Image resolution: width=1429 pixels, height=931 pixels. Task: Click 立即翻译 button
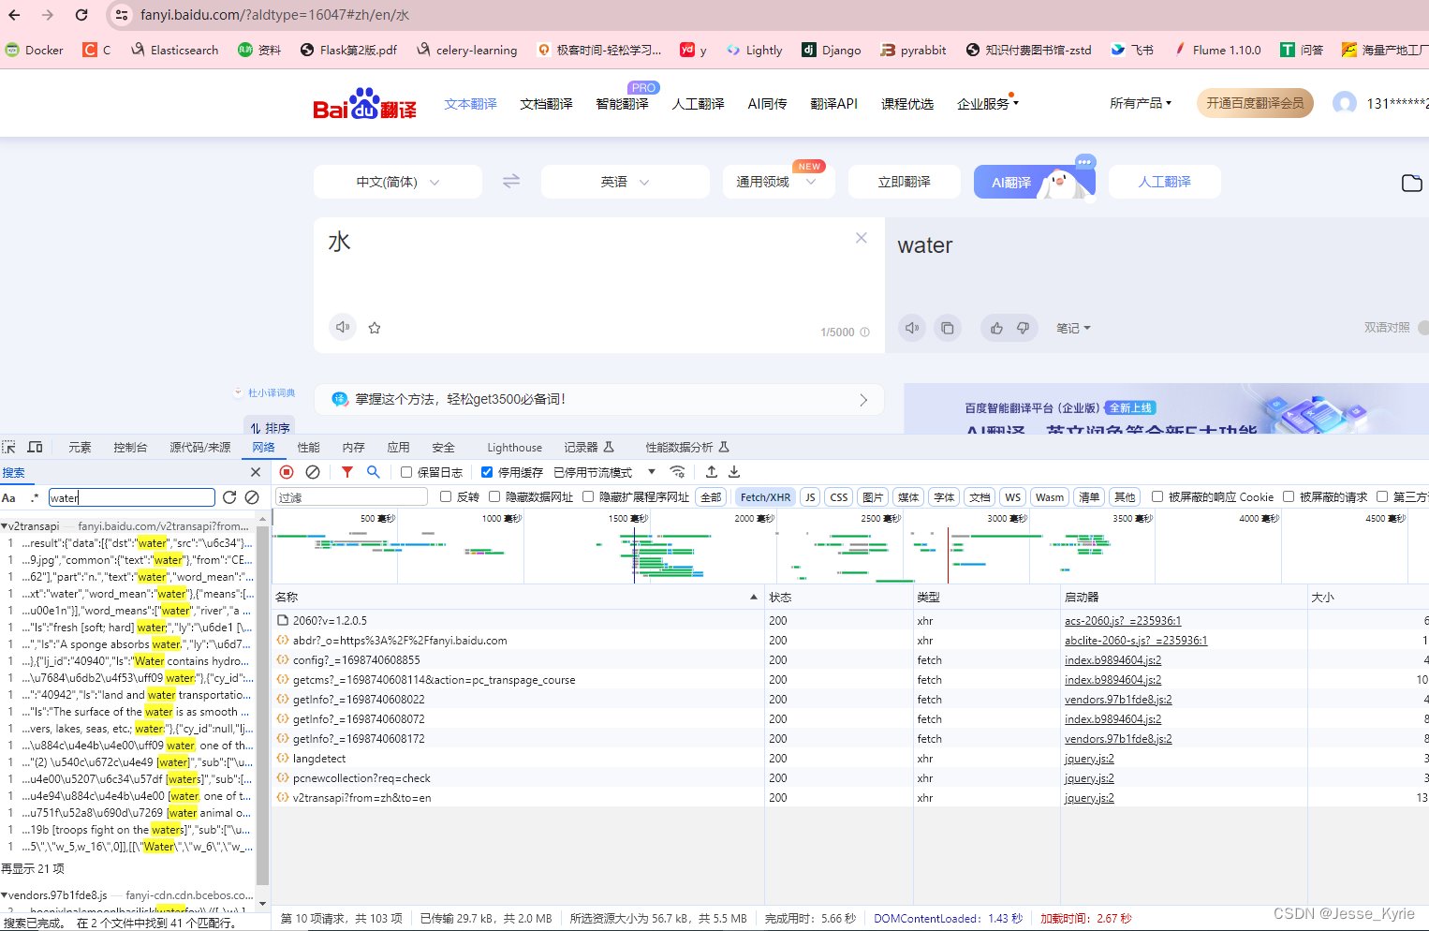(x=905, y=182)
